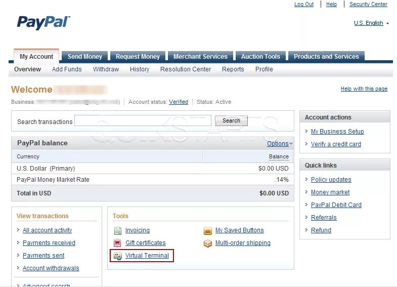397x287 pixels.
Task: Select the PayPal Money Market Rate text
Action: click(x=53, y=180)
